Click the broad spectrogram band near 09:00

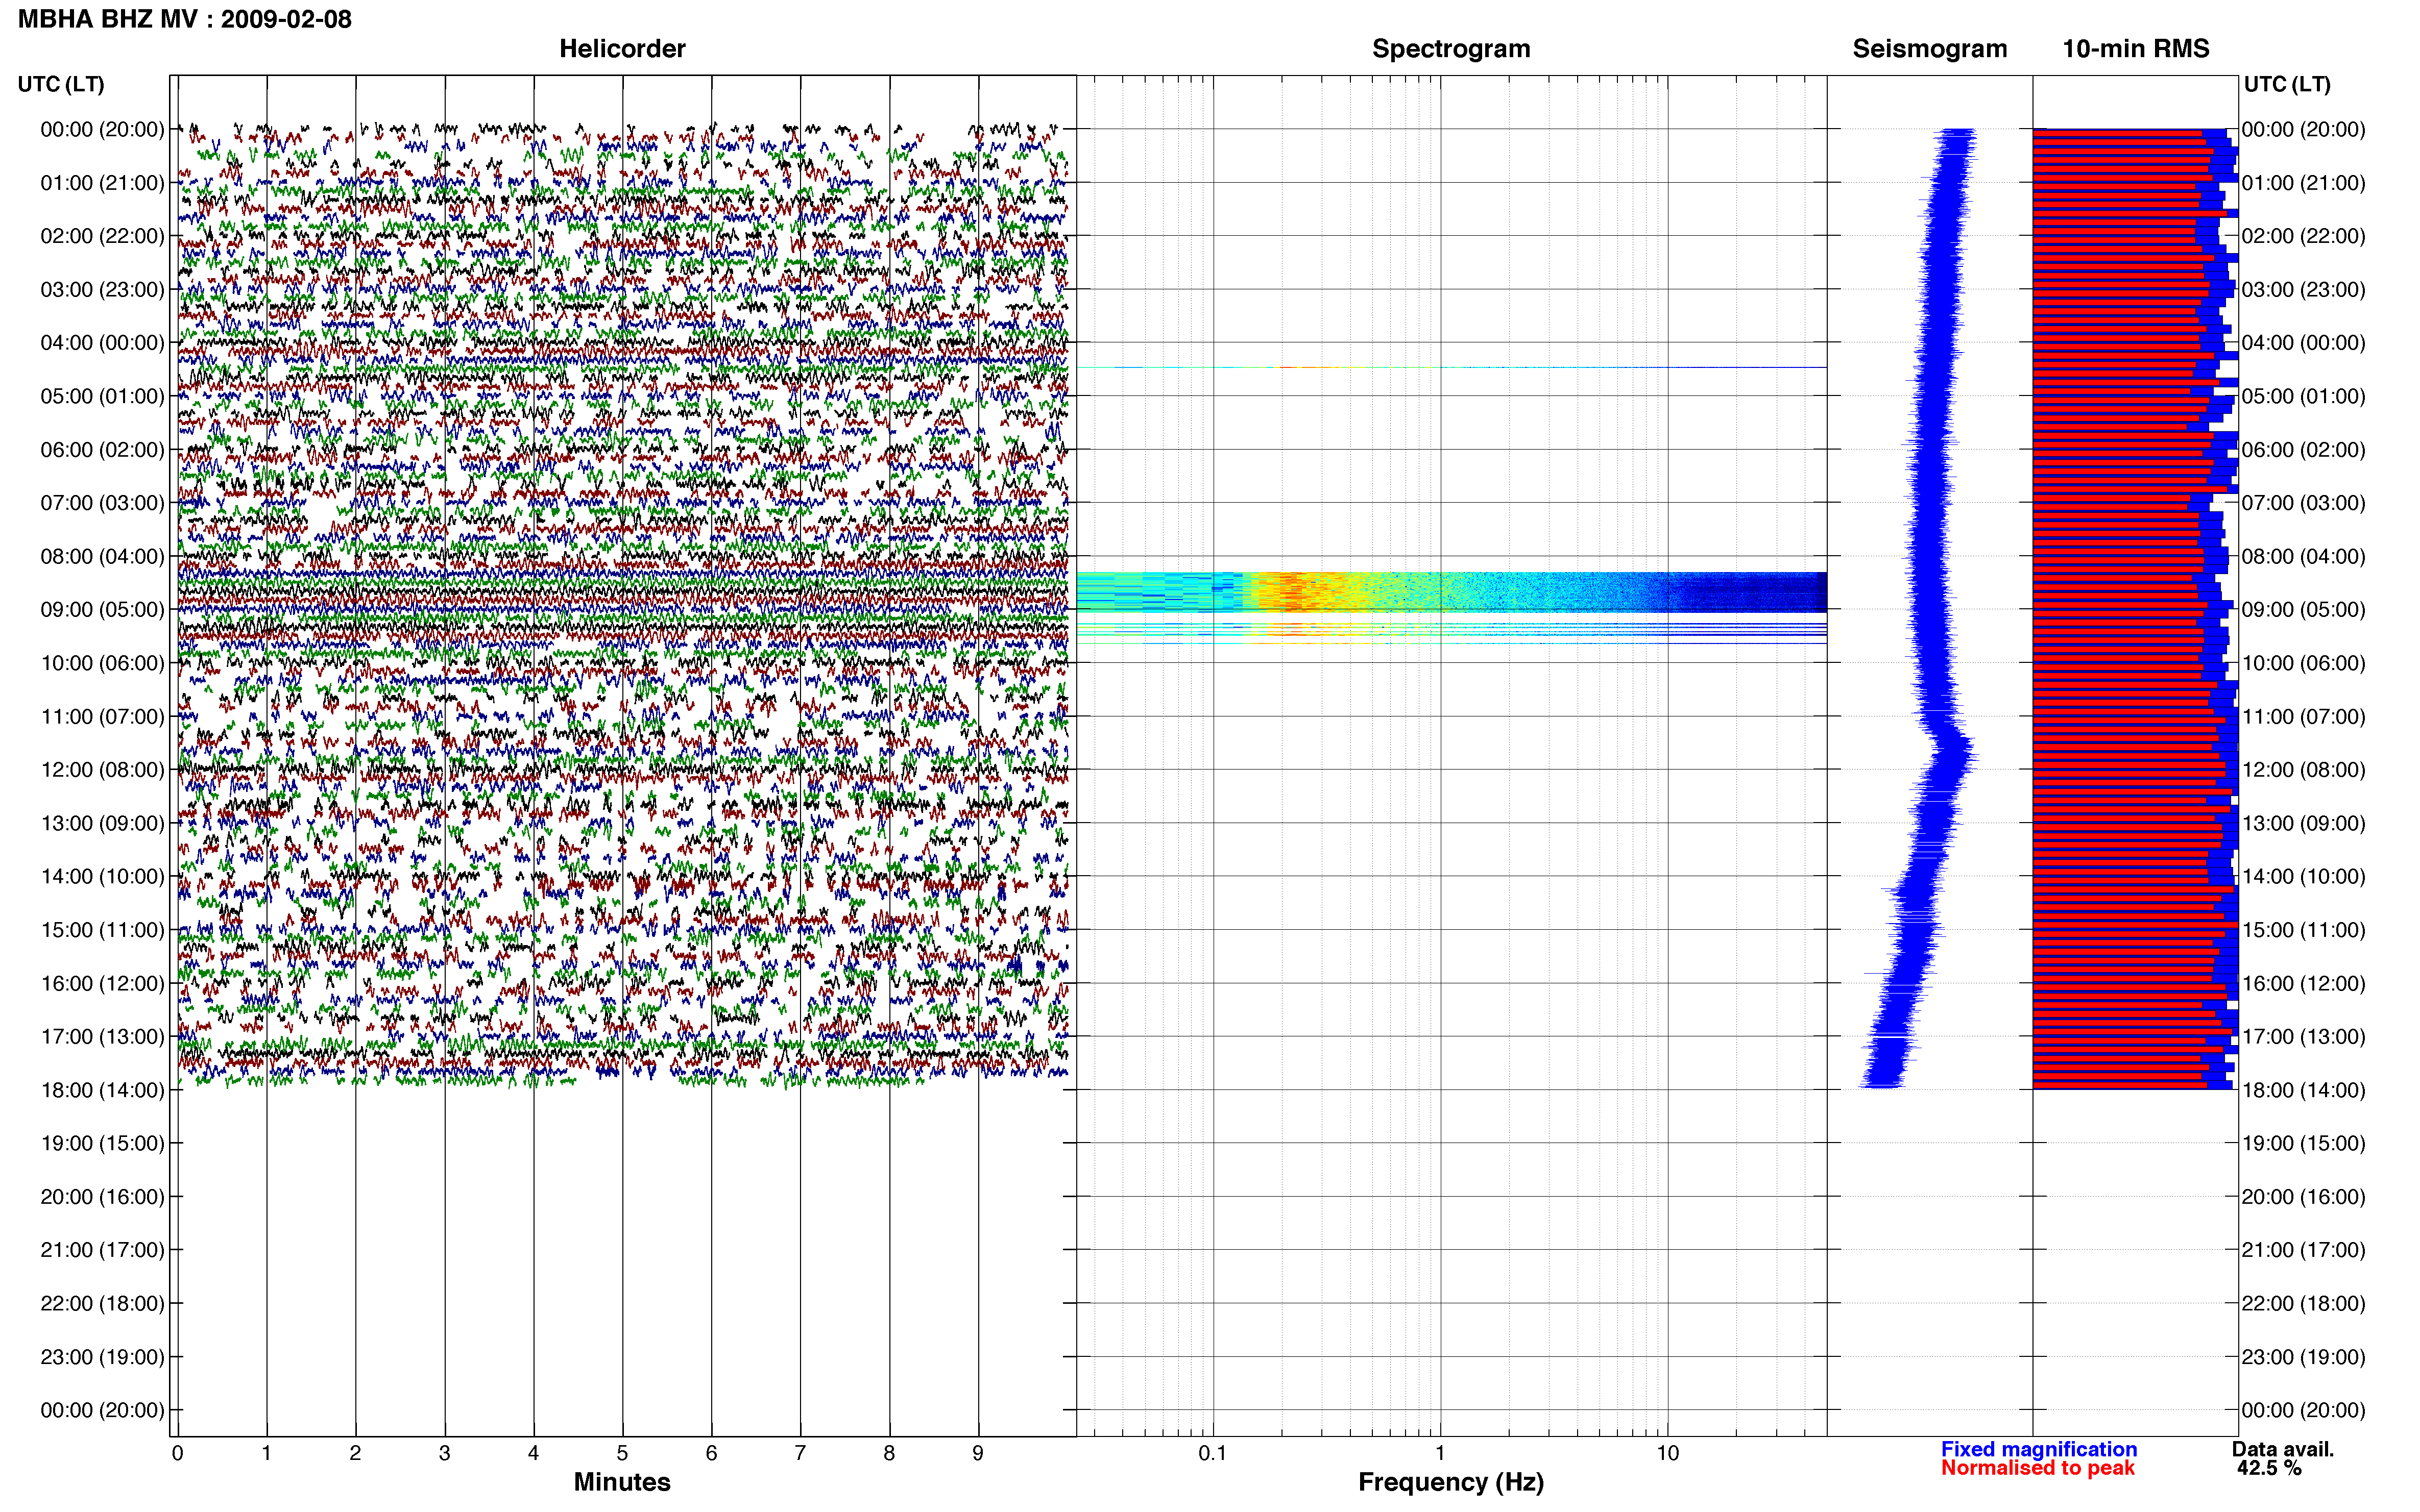(1451, 592)
